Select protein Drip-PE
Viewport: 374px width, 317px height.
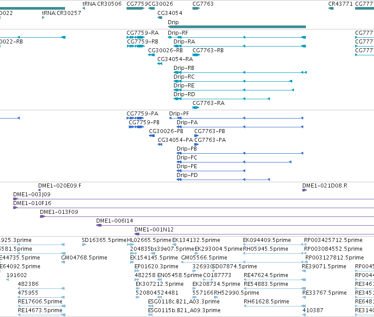(x=211, y=171)
